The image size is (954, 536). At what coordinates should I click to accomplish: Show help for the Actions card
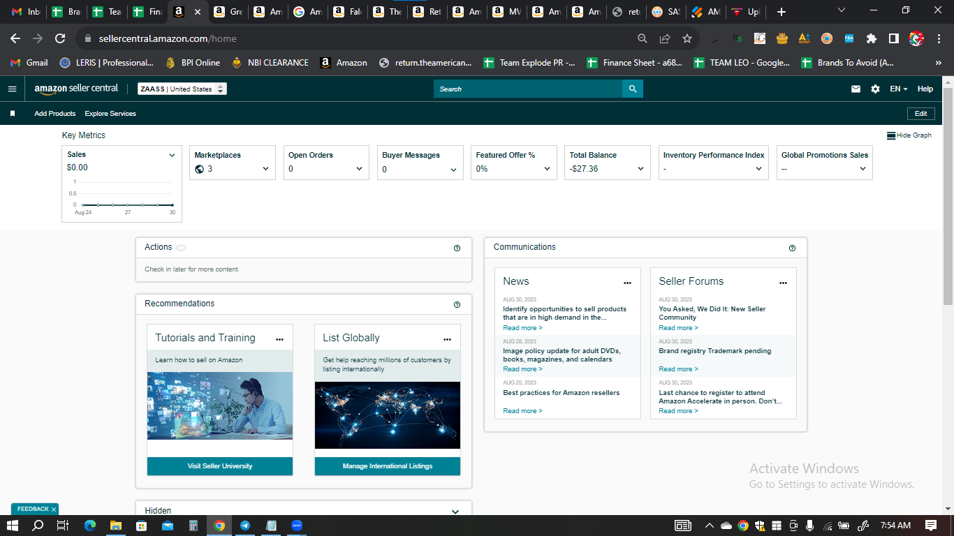[x=457, y=248]
